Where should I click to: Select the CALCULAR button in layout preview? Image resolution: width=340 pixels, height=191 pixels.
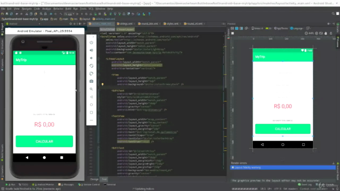(283, 129)
